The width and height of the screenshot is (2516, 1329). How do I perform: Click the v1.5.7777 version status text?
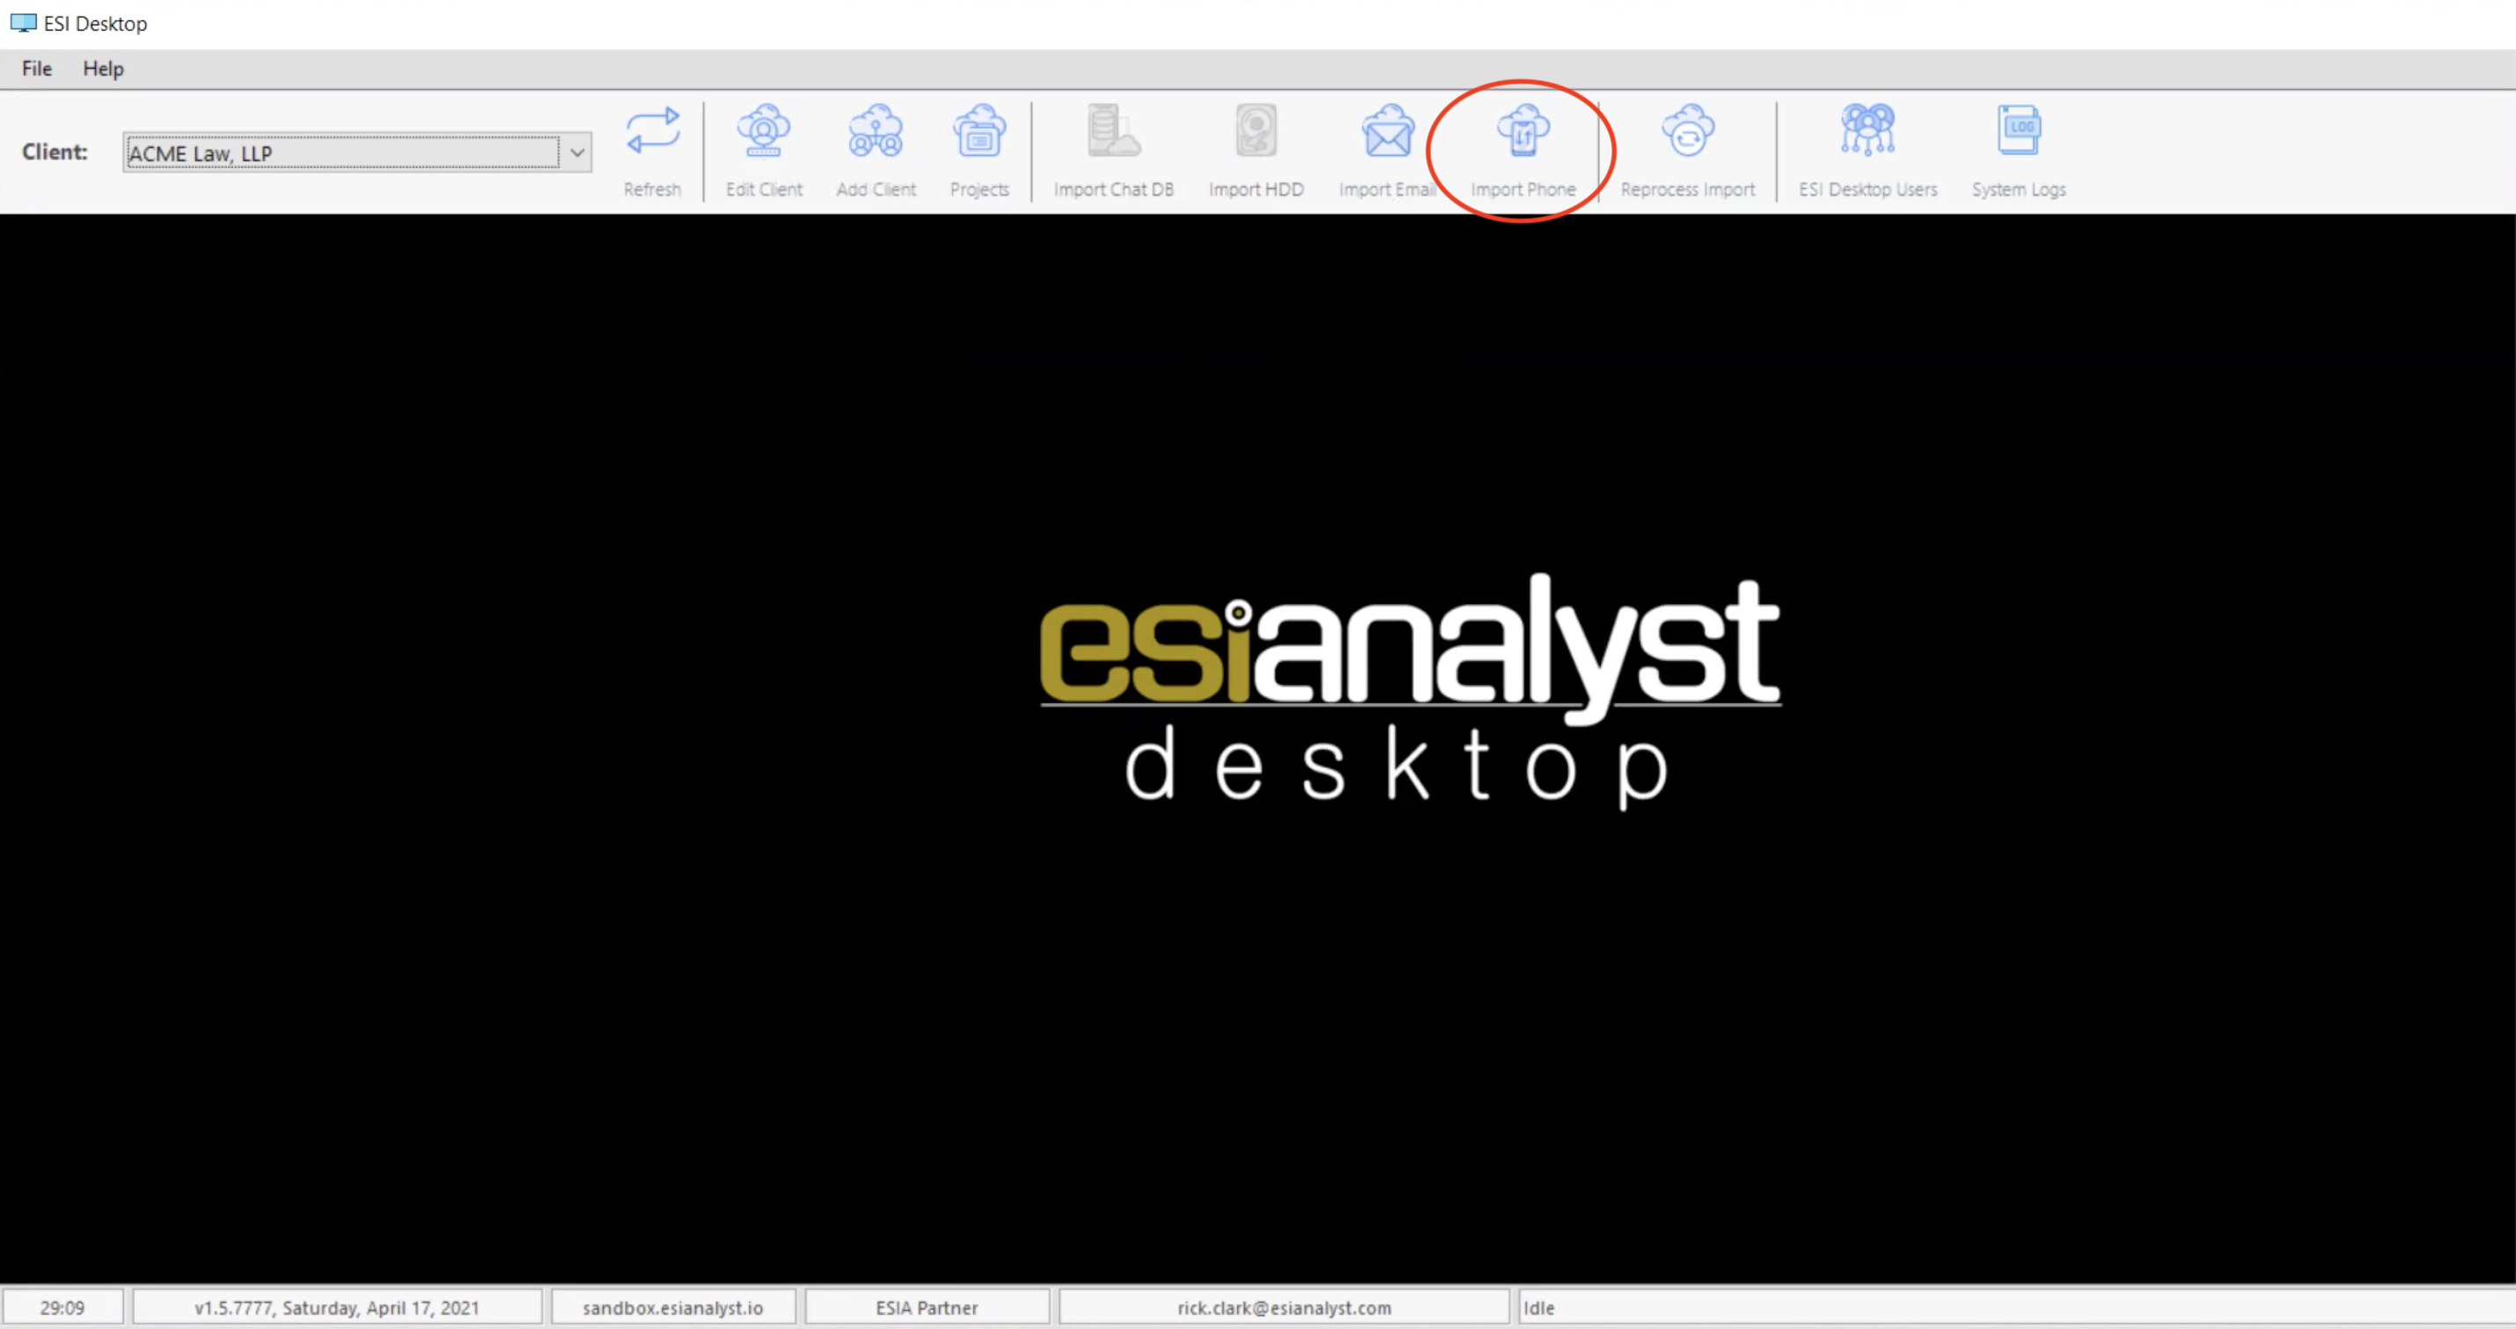point(337,1308)
